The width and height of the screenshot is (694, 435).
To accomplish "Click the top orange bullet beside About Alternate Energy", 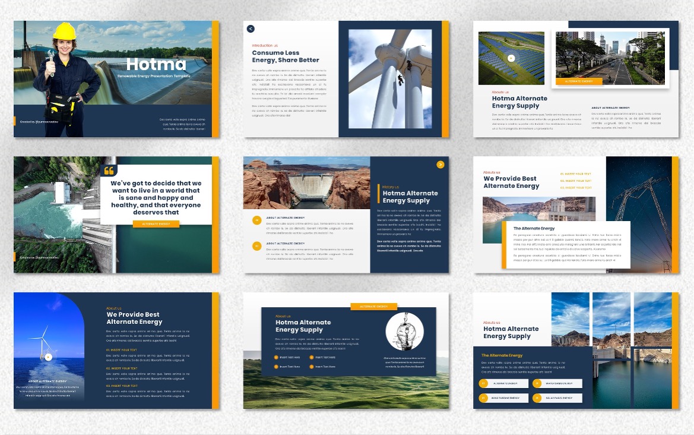I will [256, 220].
